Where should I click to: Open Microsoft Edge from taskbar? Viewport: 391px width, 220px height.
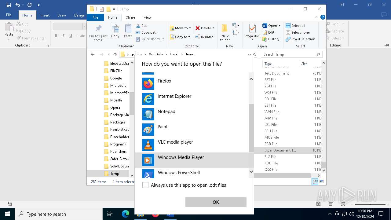(x=126, y=214)
